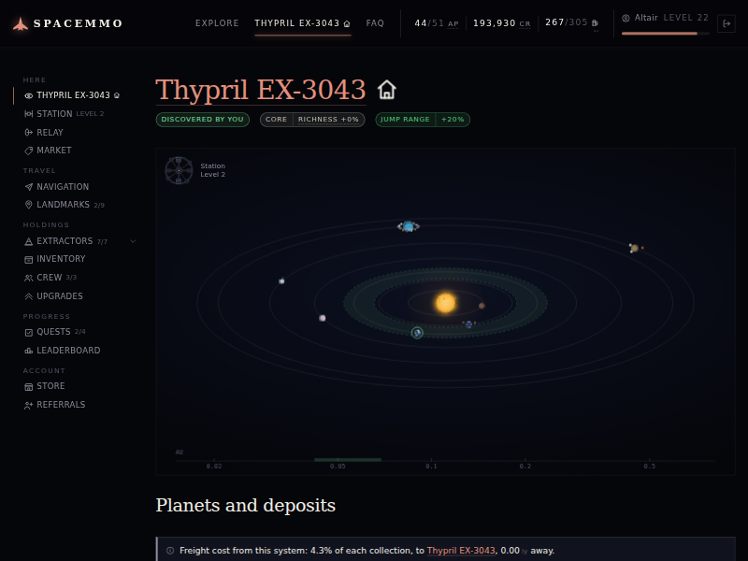Click the home icon beside system title
The image size is (748, 561).
(387, 90)
